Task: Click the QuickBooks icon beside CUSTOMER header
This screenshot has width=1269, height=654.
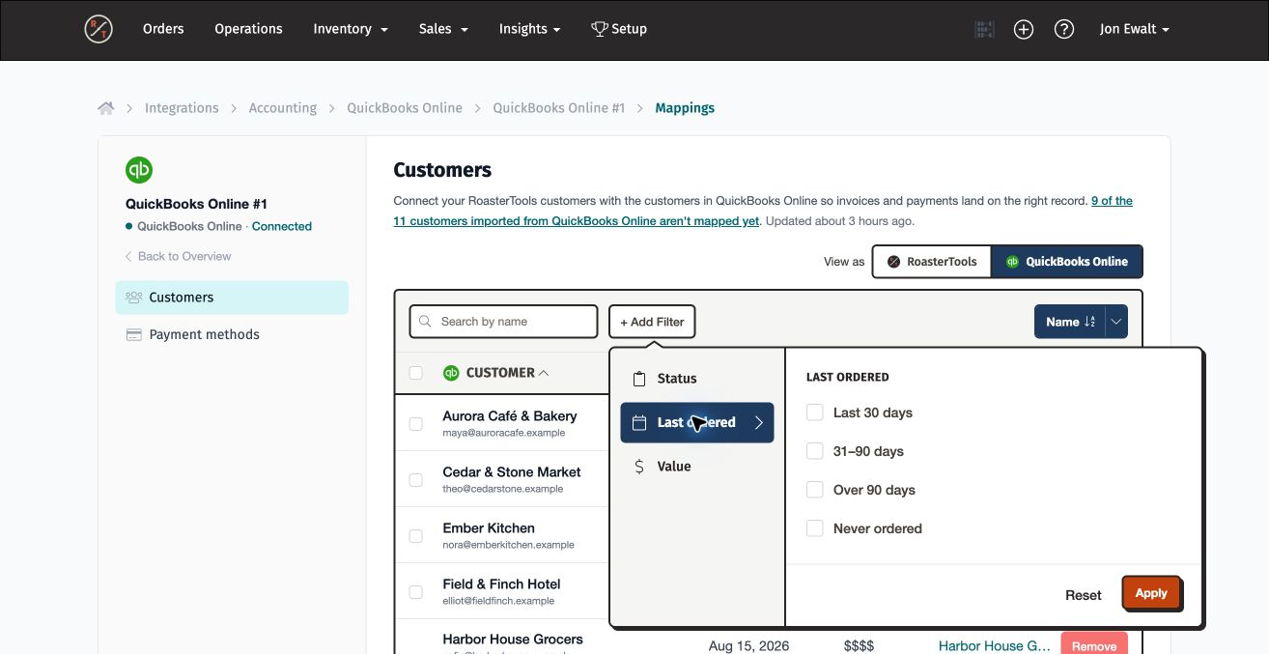Action: [x=450, y=373]
